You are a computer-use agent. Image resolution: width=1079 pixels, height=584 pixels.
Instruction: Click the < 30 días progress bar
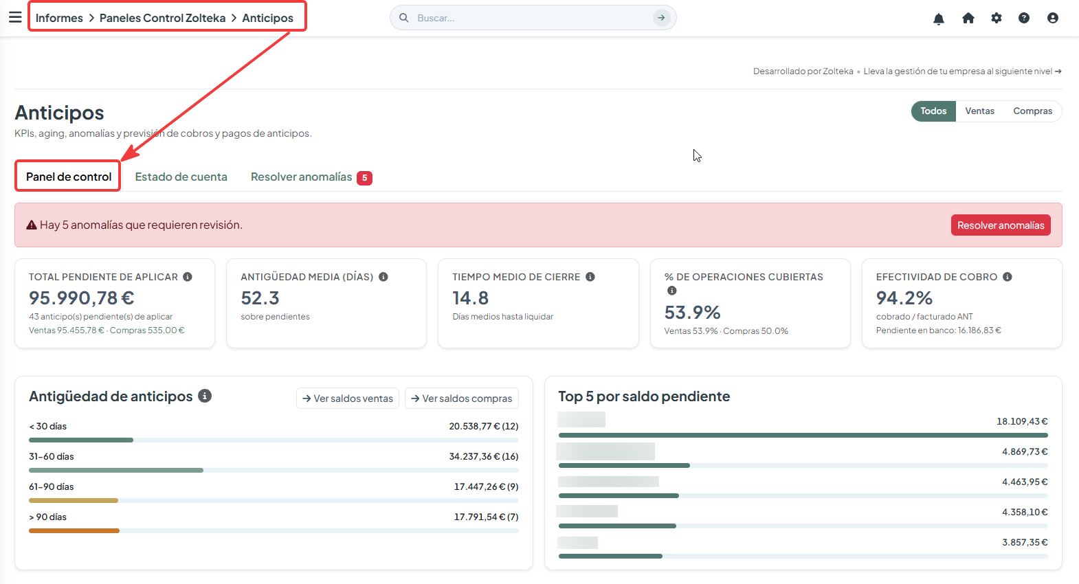(274, 440)
